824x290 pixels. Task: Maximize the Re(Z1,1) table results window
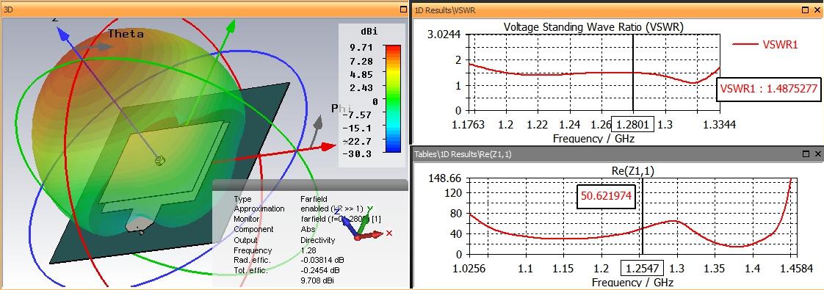click(806, 154)
